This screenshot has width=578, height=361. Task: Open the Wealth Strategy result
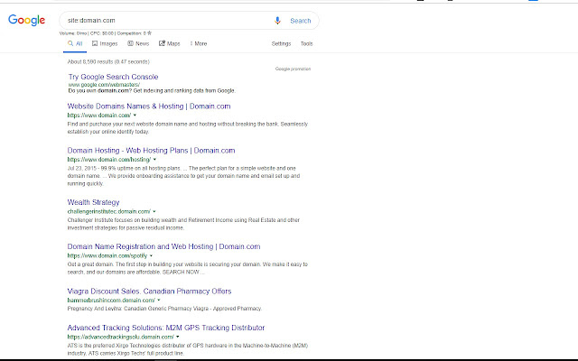pos(93,202)
